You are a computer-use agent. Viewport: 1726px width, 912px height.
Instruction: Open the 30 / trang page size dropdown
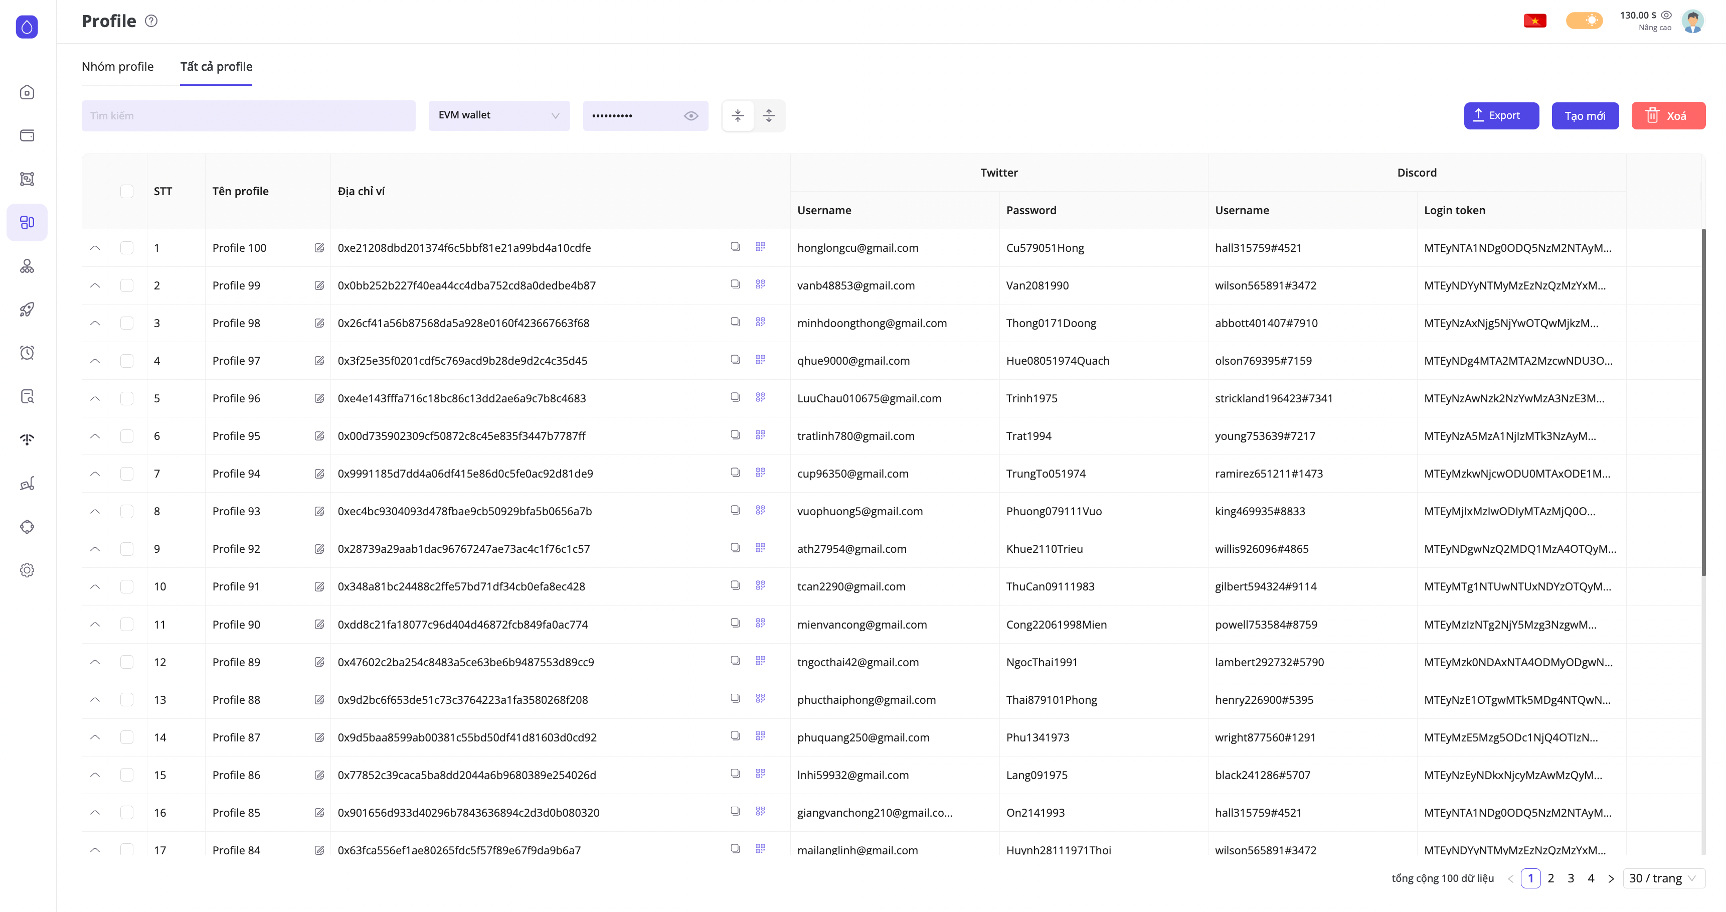coord(1663,878)
